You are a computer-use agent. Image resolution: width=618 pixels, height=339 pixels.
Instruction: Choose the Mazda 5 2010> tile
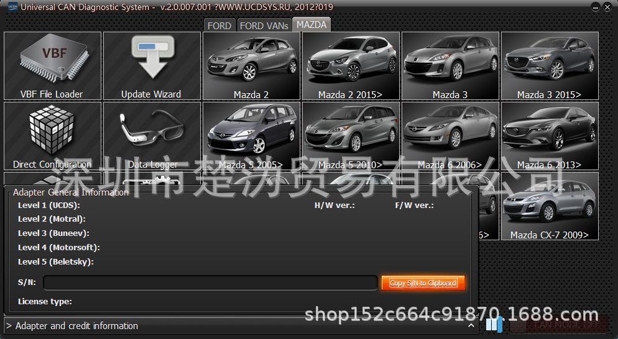click(x=351, y=136)
